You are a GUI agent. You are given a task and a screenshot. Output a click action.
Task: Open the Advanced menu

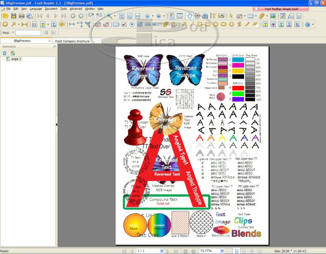[75, 8]
